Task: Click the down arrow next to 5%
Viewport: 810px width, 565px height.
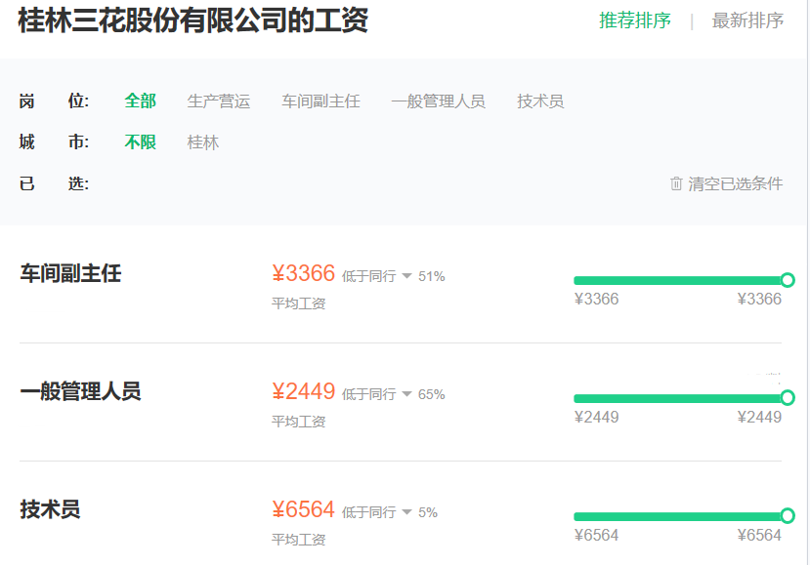Action: point(407,512)
